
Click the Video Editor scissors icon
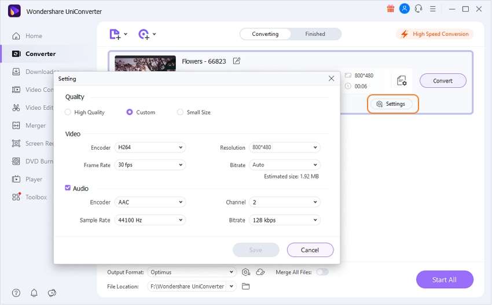point(16,107)
